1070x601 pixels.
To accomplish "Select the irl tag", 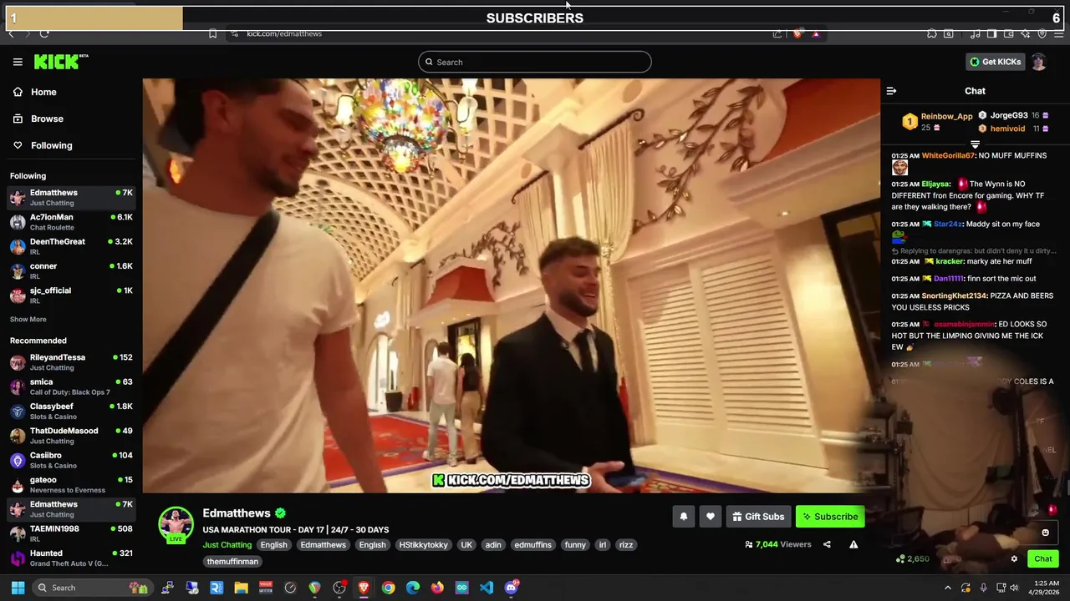I will point(603,545).
